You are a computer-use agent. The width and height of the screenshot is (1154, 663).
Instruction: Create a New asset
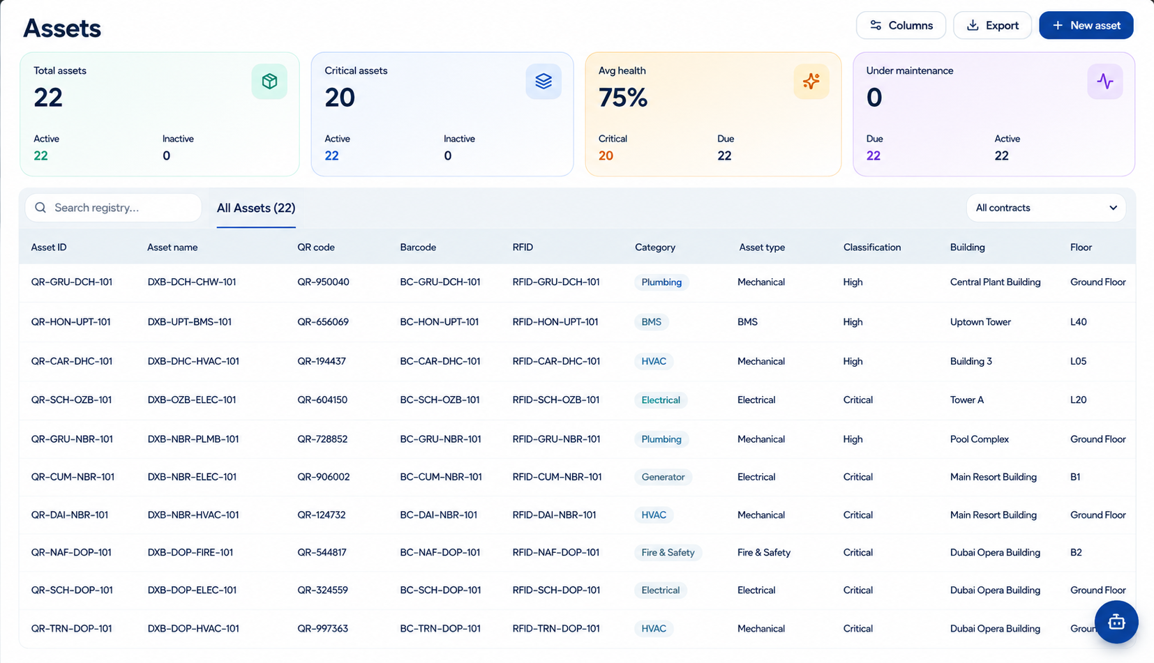pos(1086,25)
